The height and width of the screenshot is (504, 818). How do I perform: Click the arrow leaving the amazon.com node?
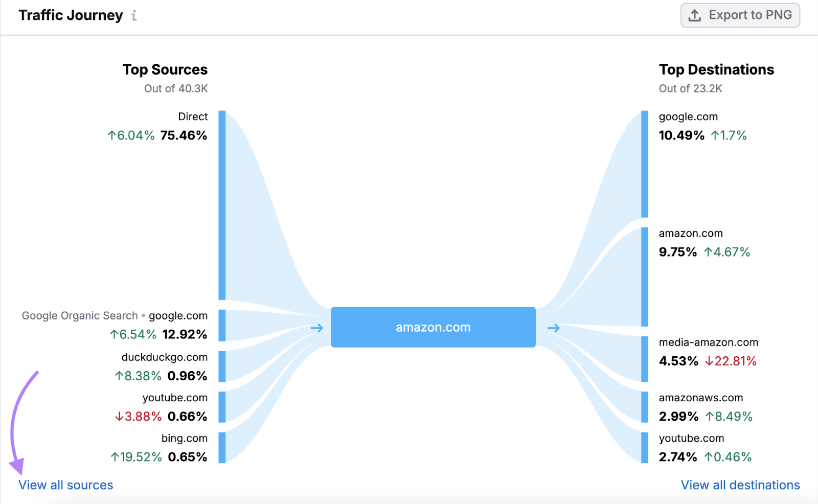point(554,328)
